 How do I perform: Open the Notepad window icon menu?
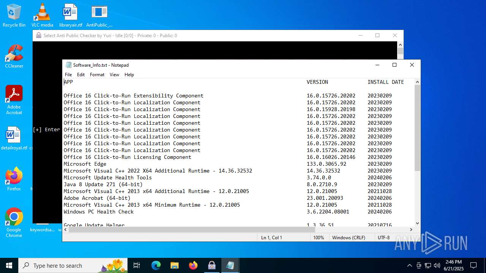[x=68, y=65]
